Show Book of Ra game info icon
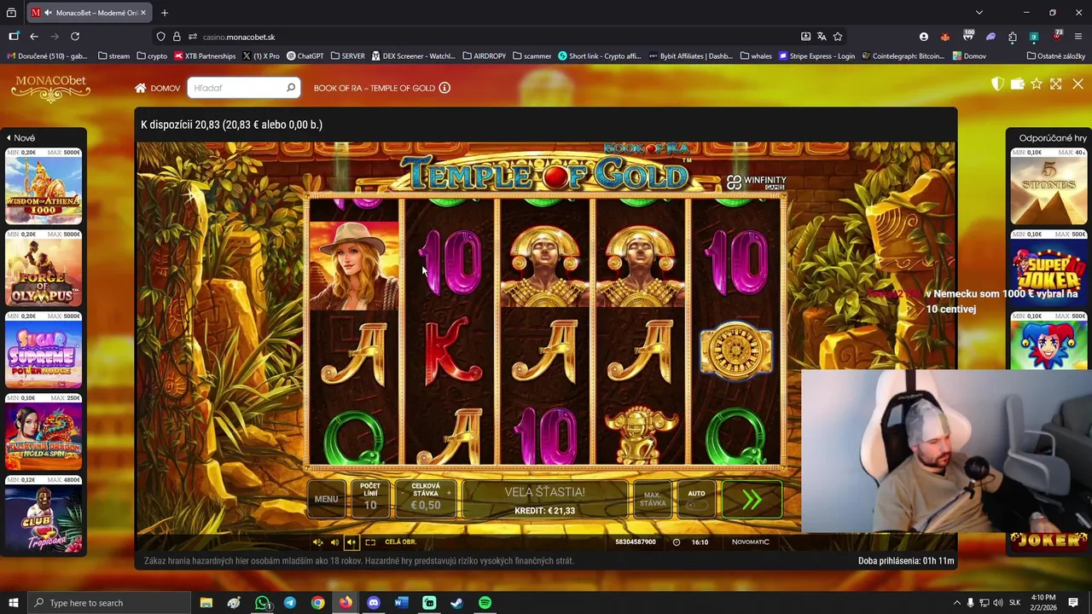Screen dimensions: 1092x614 click(444, 88)
